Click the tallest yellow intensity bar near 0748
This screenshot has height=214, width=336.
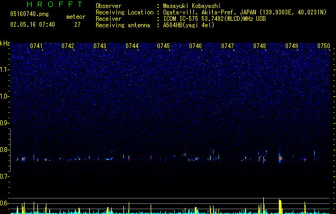click(263, 205)
